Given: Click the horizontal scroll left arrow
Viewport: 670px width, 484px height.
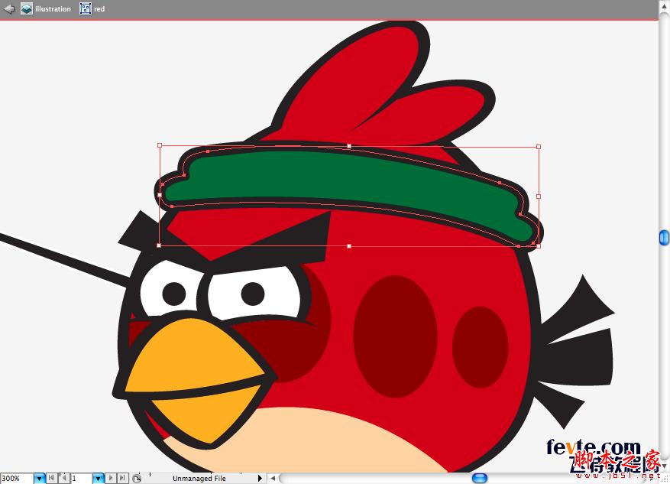Looking at the screenshot, I should pyautogui.click(x=273, y=478).
